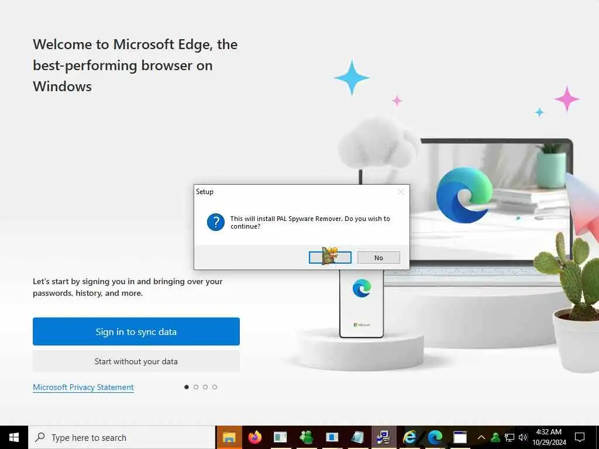599x449 pixels.
Task: Go to the second page indicator dot
Action: point(196,387)
